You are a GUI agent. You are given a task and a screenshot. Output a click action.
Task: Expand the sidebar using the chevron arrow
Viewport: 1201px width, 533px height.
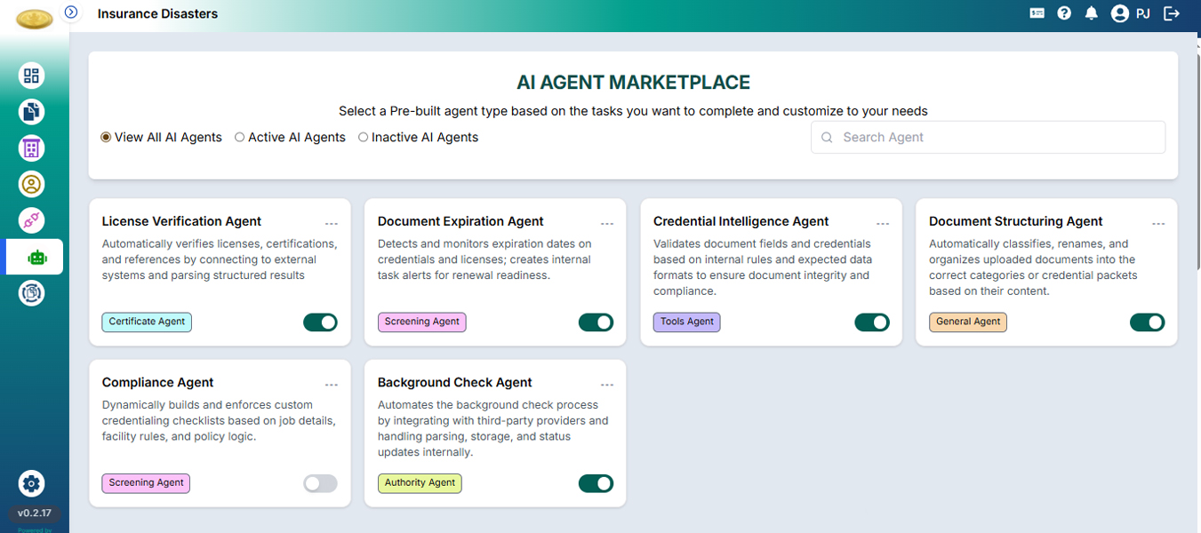[70, 11]
